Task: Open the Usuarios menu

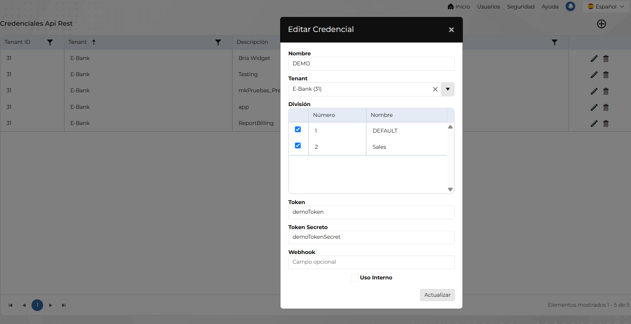Action: click(489, 7)
